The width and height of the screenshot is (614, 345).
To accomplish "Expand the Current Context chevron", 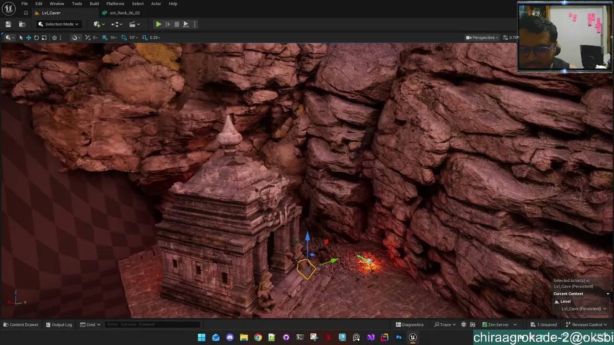I will 608,294.
